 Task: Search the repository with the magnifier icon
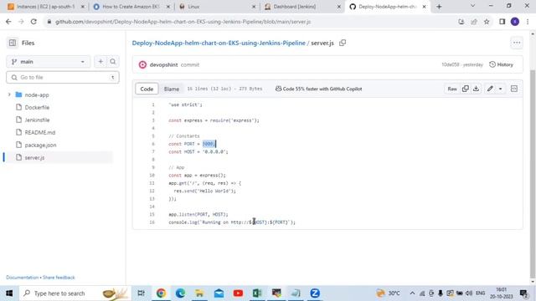click(x=113, y=62)
